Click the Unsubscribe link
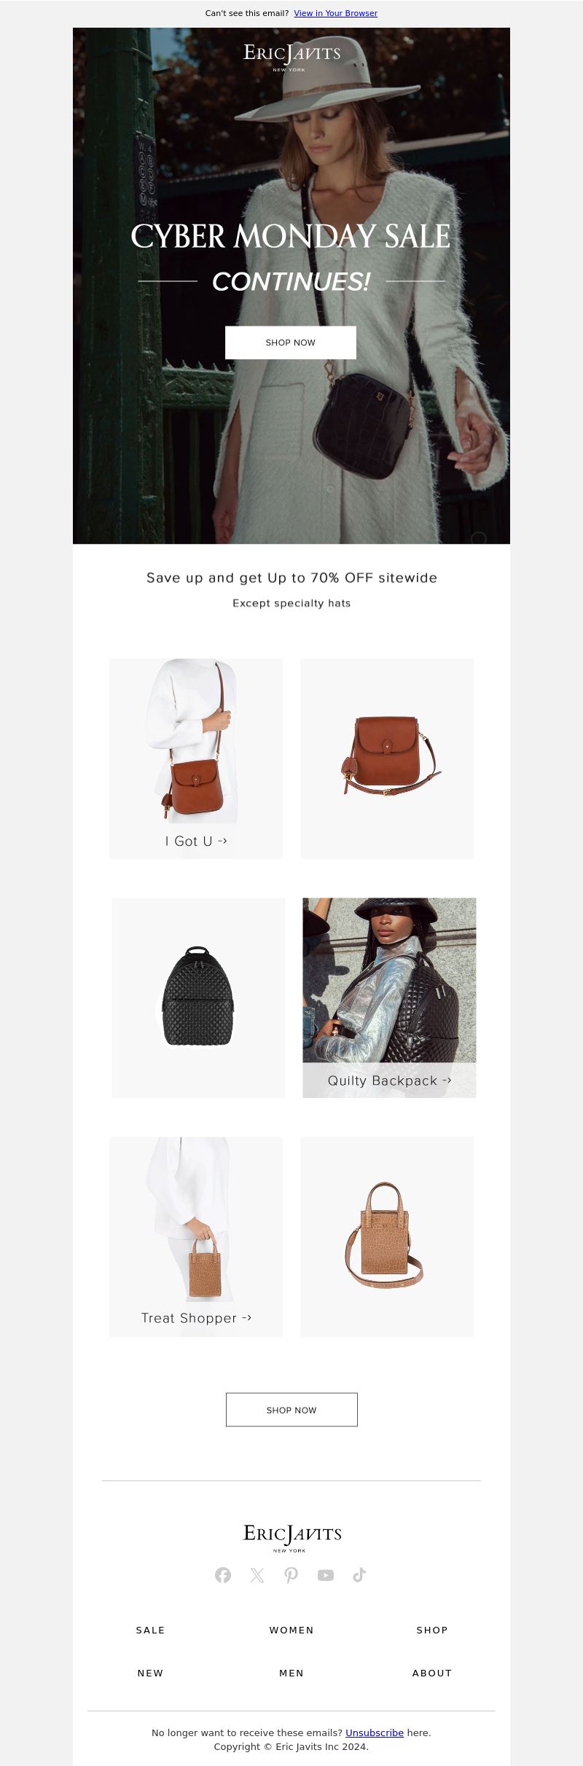This screenshot has width=583, height=1766. tap(375, 1732)
